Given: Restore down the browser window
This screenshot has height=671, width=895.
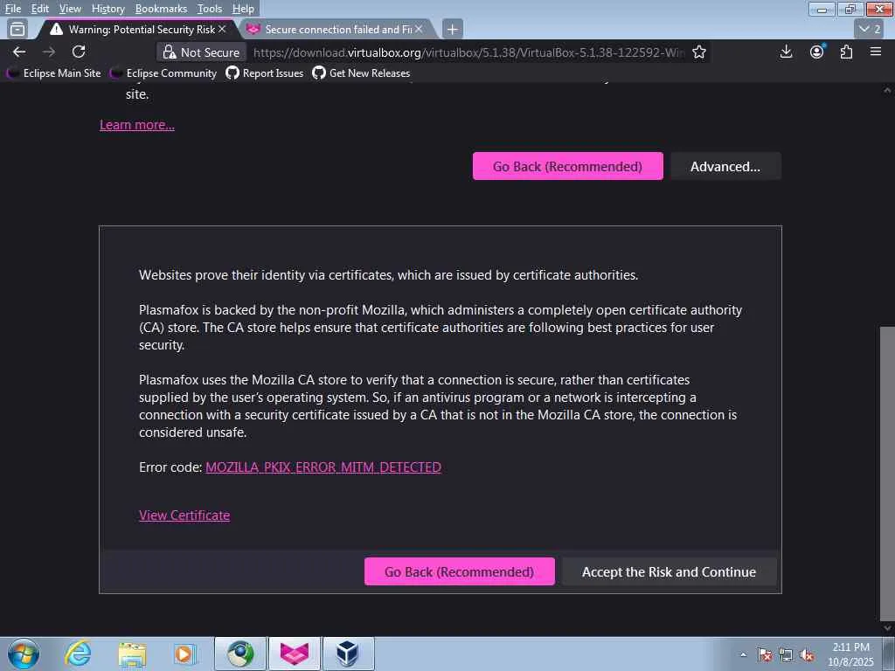Looking at the screenshot, I should (x=850, y=9).
